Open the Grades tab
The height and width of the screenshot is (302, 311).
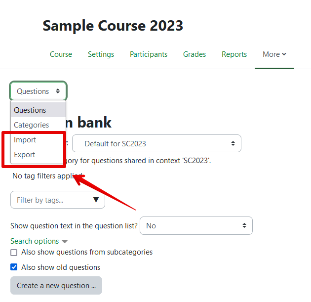(x=194, y=54)
